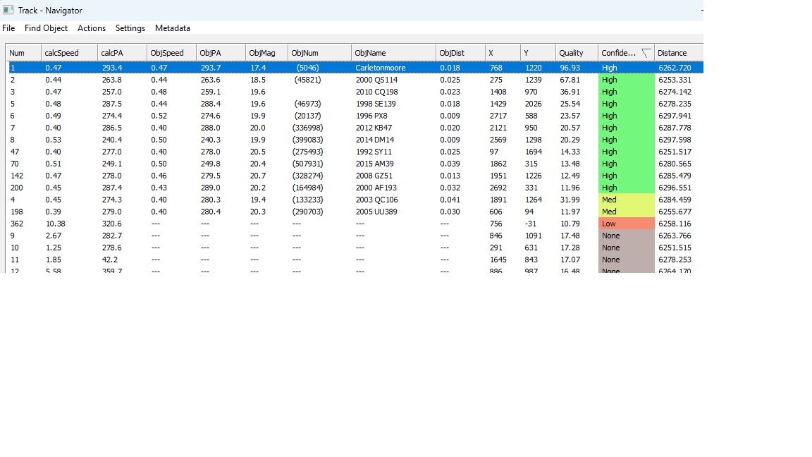Screen dimensions: 812x457
Task: Select the 2000 QS114 object row
Action: (x=355, y=80)
